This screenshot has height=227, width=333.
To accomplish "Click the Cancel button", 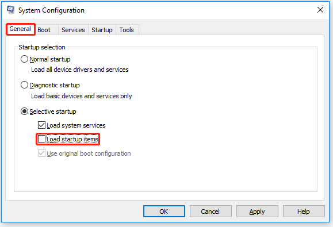I will [x=210, y=211].
